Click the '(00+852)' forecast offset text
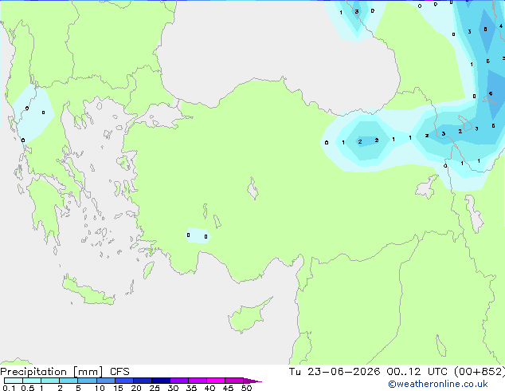Image resolution: width=505 pixels, height=391 pixels. pyautogui.click(x=480, y=372)
